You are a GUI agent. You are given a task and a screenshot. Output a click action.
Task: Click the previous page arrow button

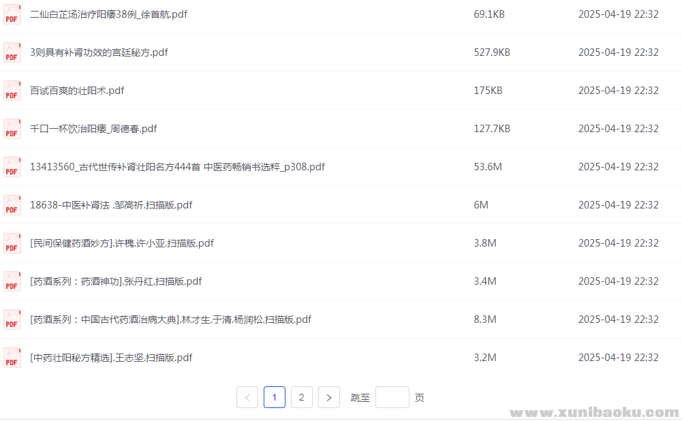pos(247,397)
